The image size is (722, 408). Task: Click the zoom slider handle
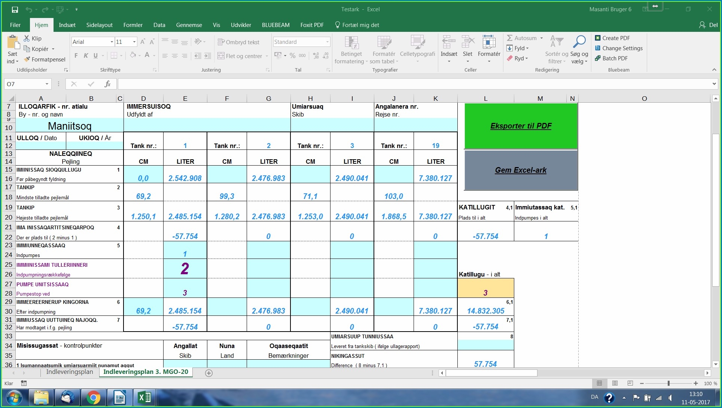click(668, 383)
